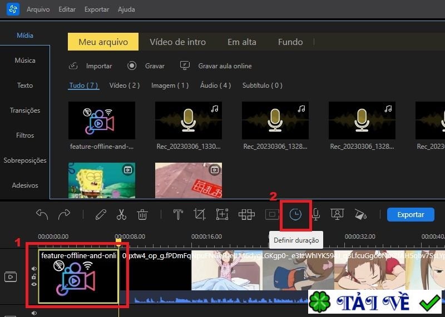Filter media by Subtítulo (0)
This screenshot has height=317, width=445.
262,85
